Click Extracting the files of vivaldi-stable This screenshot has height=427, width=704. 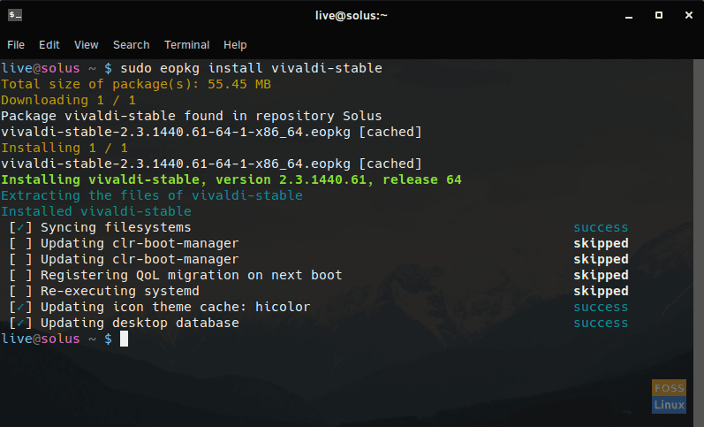point(152,195)
